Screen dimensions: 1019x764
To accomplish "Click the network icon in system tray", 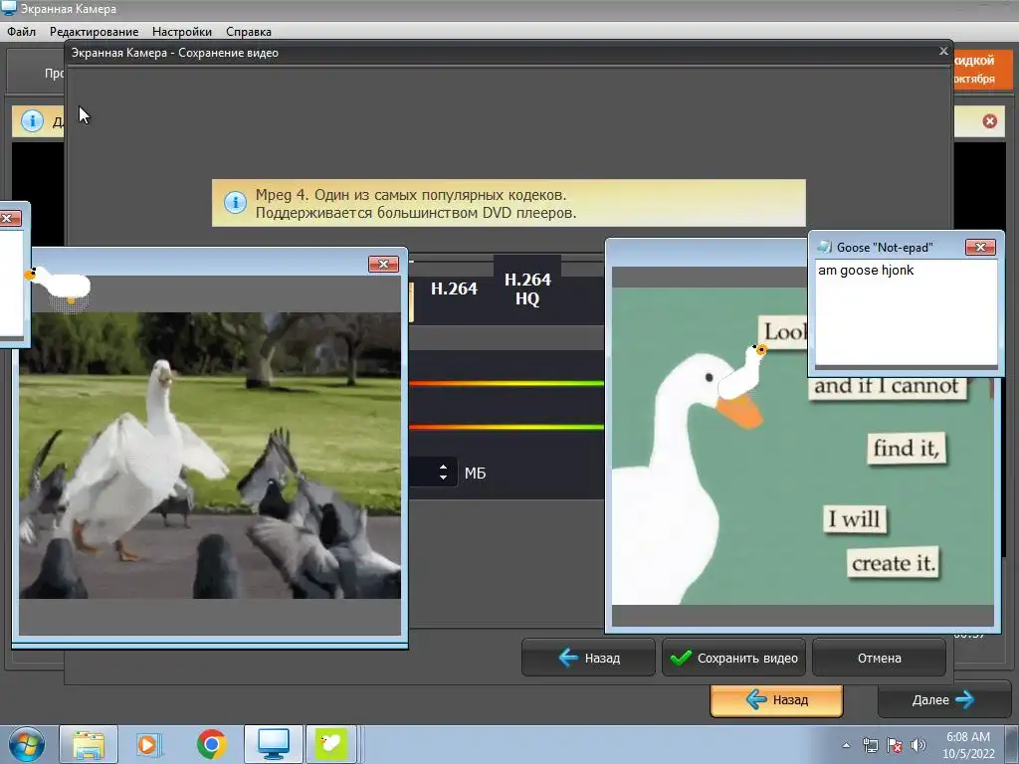I will 870,745.
